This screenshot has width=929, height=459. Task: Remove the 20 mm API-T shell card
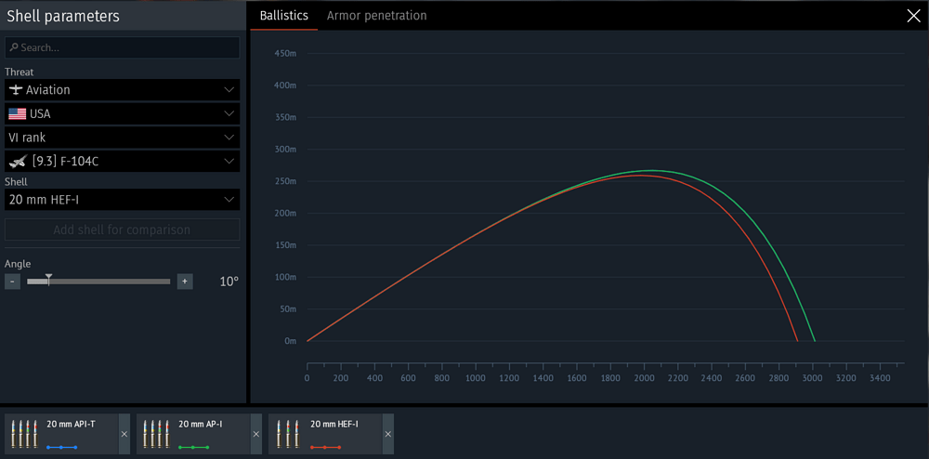[124, 434]
